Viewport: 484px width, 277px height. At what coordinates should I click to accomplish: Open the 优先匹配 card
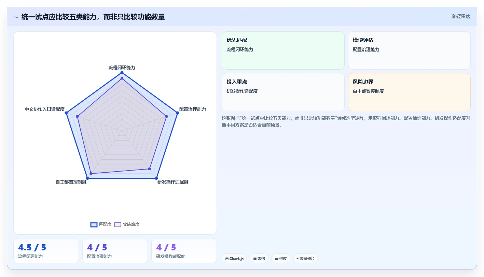283,50
